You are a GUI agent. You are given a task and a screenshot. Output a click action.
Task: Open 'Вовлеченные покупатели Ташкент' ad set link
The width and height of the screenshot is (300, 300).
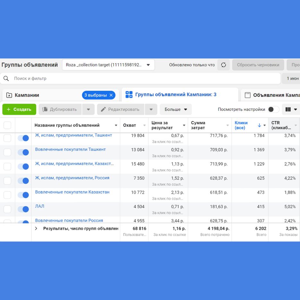click(x=70, y=150)
